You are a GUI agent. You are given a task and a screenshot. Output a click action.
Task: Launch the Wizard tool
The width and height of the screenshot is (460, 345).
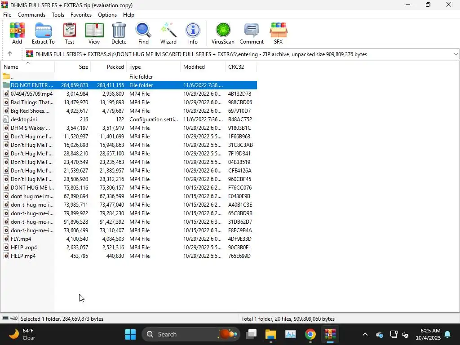coord(168,33)
